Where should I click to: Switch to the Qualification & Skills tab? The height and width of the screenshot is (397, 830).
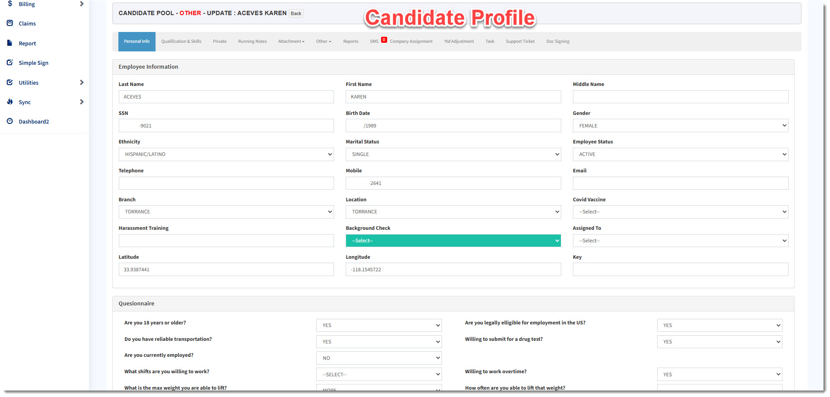coord(181,41)
